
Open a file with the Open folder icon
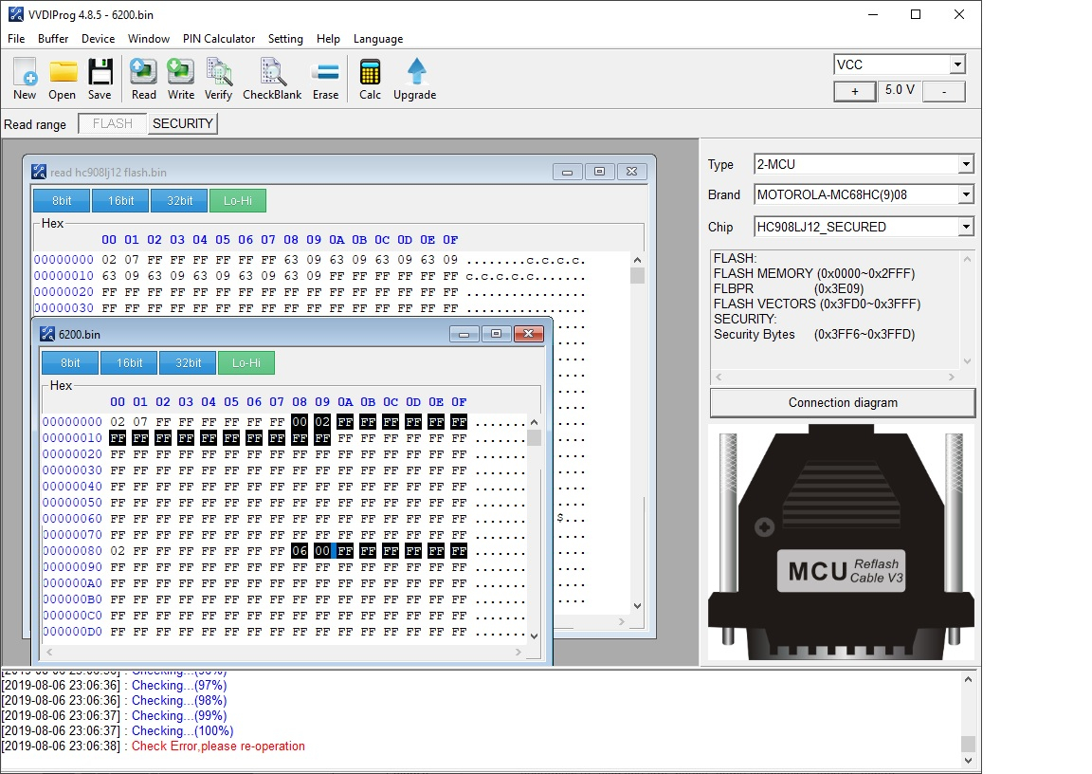(63, 73)
